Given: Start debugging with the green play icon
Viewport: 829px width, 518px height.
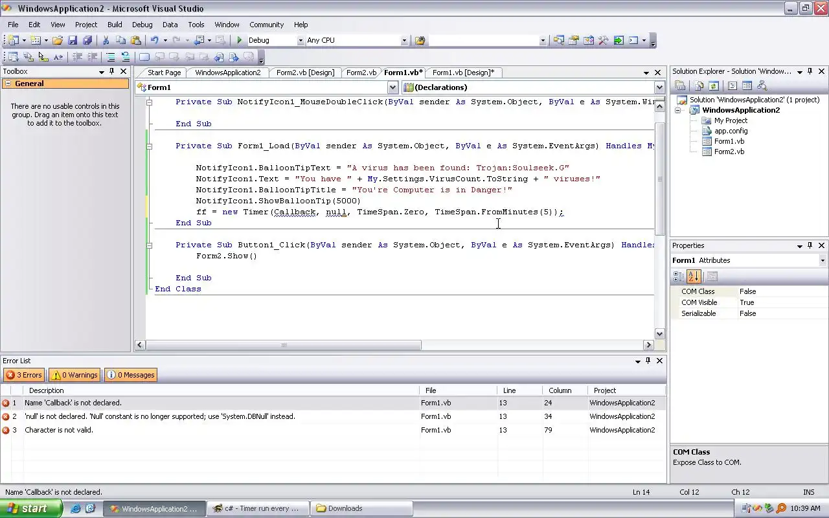Looking at the screenshot, I should point(240,40).
